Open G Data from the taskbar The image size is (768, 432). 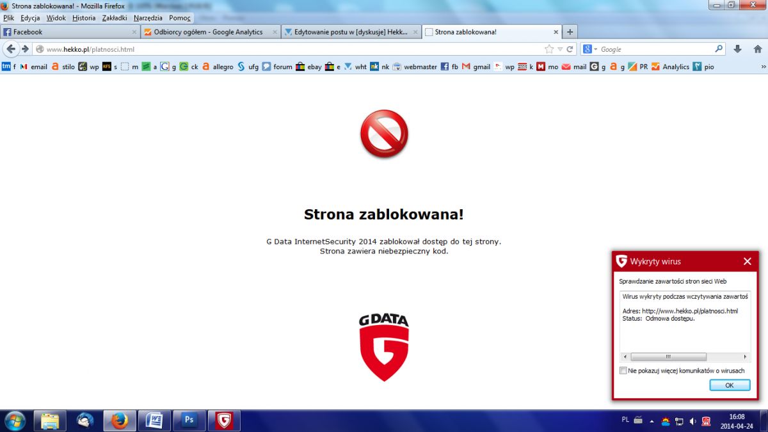pos(224,420)
